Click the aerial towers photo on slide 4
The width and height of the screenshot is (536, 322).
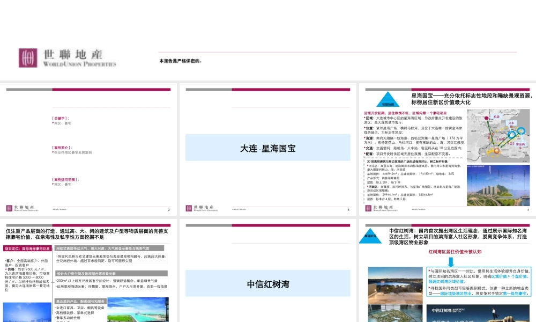(498, 185)
